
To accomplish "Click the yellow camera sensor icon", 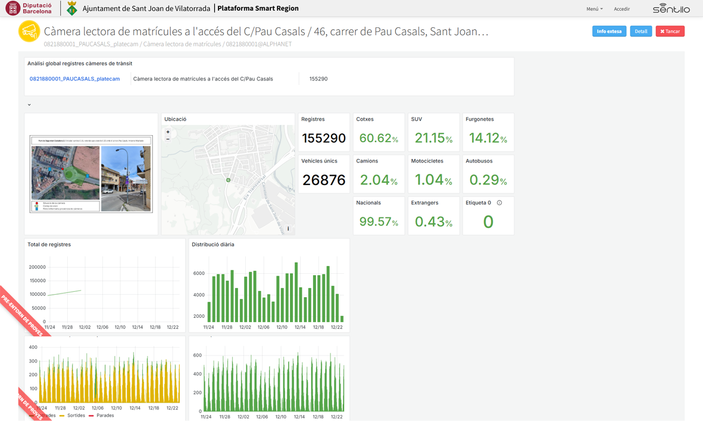I will pos(29,32).
